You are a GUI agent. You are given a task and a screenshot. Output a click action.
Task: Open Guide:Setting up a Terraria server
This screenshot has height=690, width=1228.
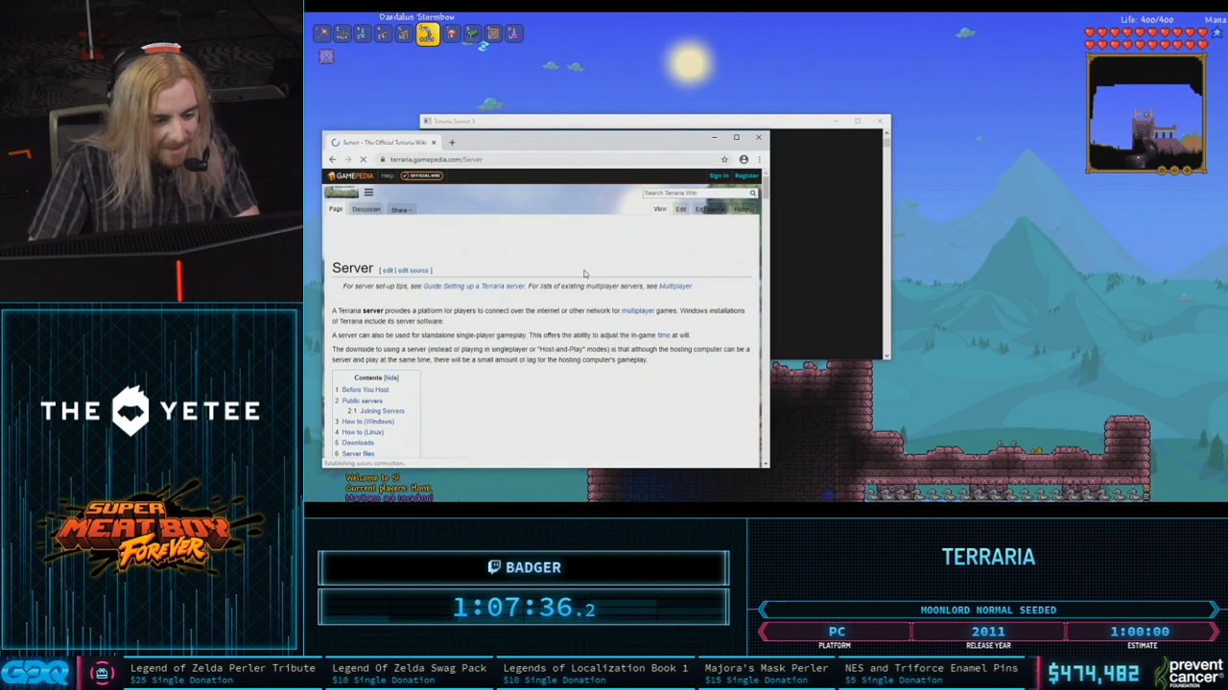pyautogui.click(x=474, y=286)
